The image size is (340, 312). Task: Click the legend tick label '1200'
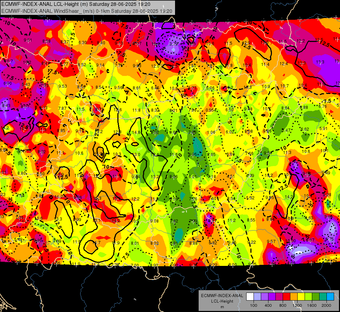(297, 305)
